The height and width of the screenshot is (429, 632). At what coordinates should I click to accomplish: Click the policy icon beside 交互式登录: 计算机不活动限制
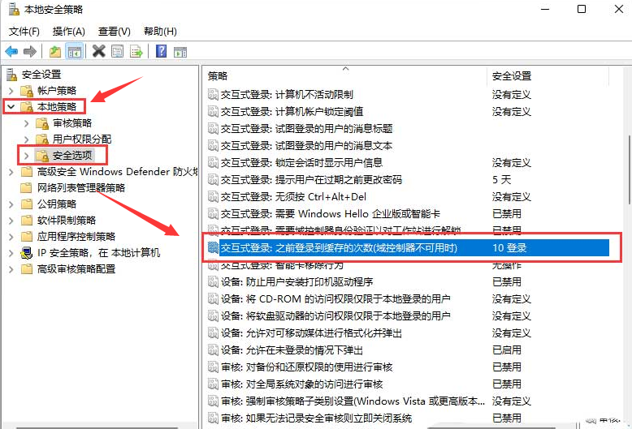coord(213,95)
